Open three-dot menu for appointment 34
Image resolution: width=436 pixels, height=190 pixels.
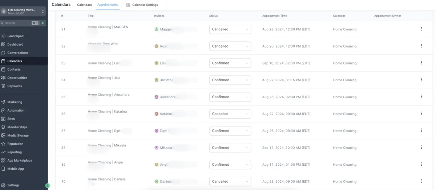pos(421,80)
